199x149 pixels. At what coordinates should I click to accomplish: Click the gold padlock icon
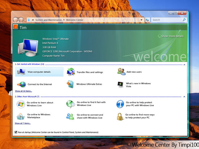tap(120, 117)
